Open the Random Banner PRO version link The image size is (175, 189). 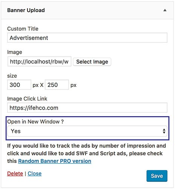tap(55, 161)
